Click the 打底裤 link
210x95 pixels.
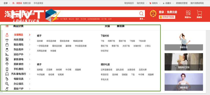[x=49, y=70]
